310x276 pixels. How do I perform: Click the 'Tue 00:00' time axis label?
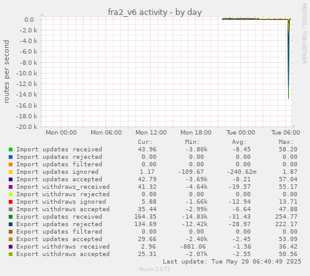point(241,133)
